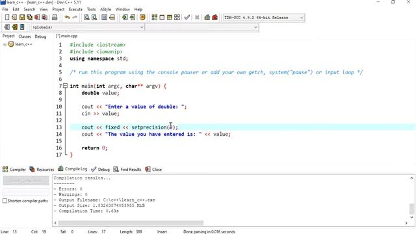Click the Open file toolbar icon
This screenshot has height=234, width=416.
tap(14, 18)
